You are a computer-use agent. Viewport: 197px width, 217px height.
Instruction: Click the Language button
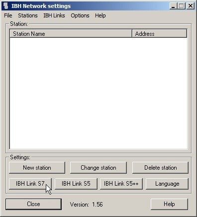click(167, 184)
